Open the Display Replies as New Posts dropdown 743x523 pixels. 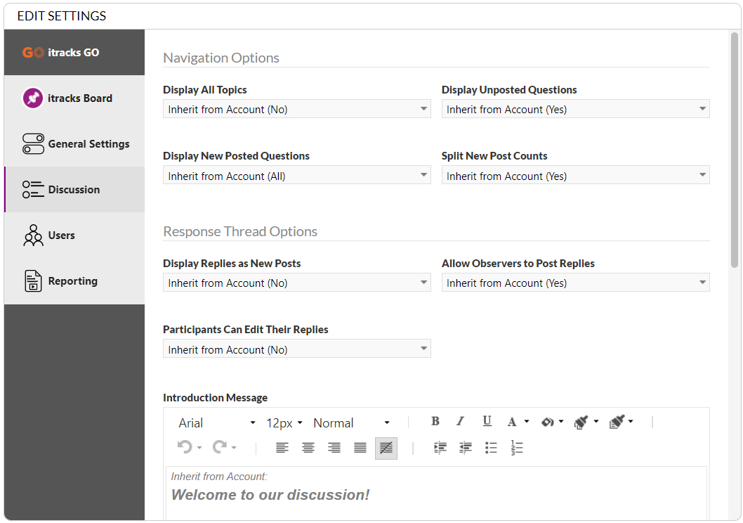[296, 283]
